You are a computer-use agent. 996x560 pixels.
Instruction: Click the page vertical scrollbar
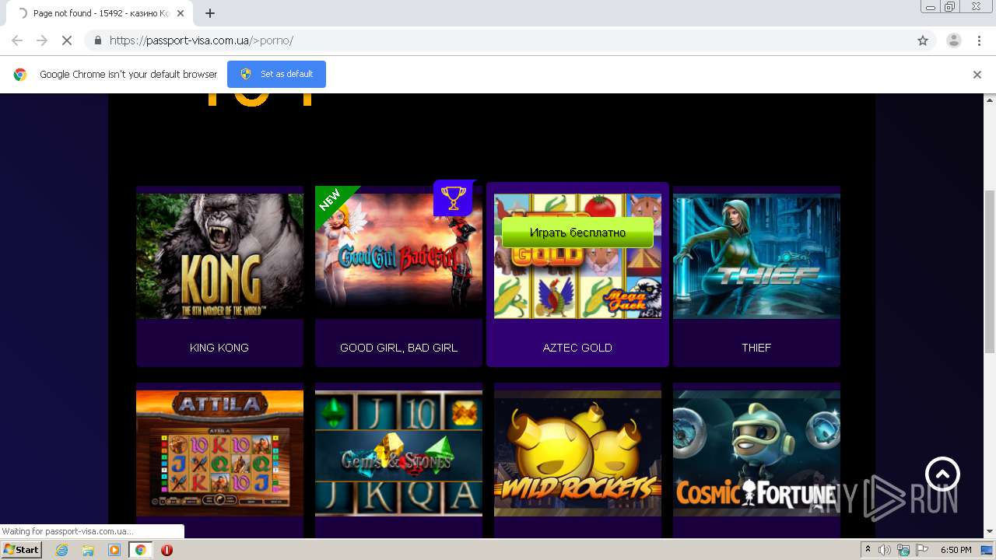(990, 272)
